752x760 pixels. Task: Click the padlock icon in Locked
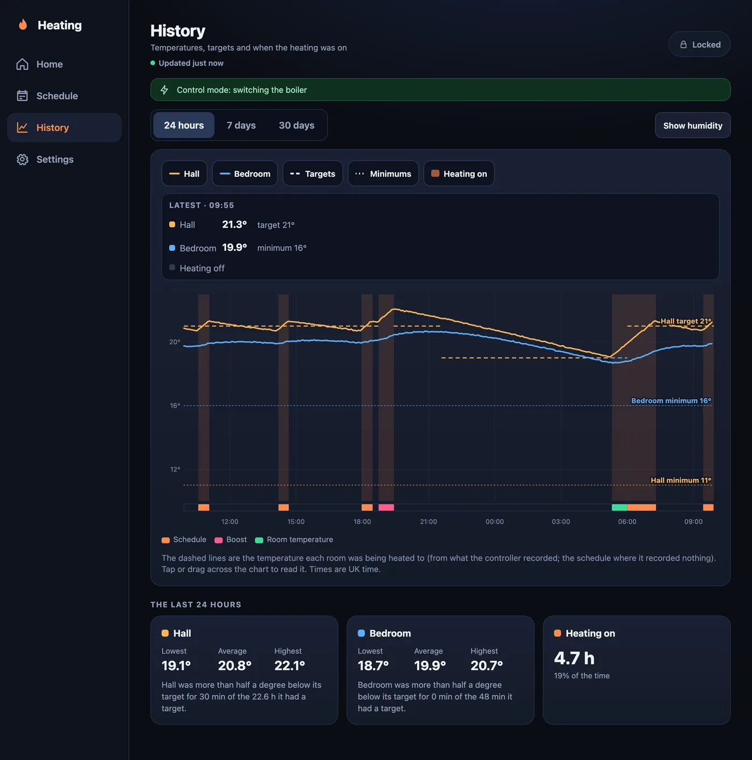[683, 45]
